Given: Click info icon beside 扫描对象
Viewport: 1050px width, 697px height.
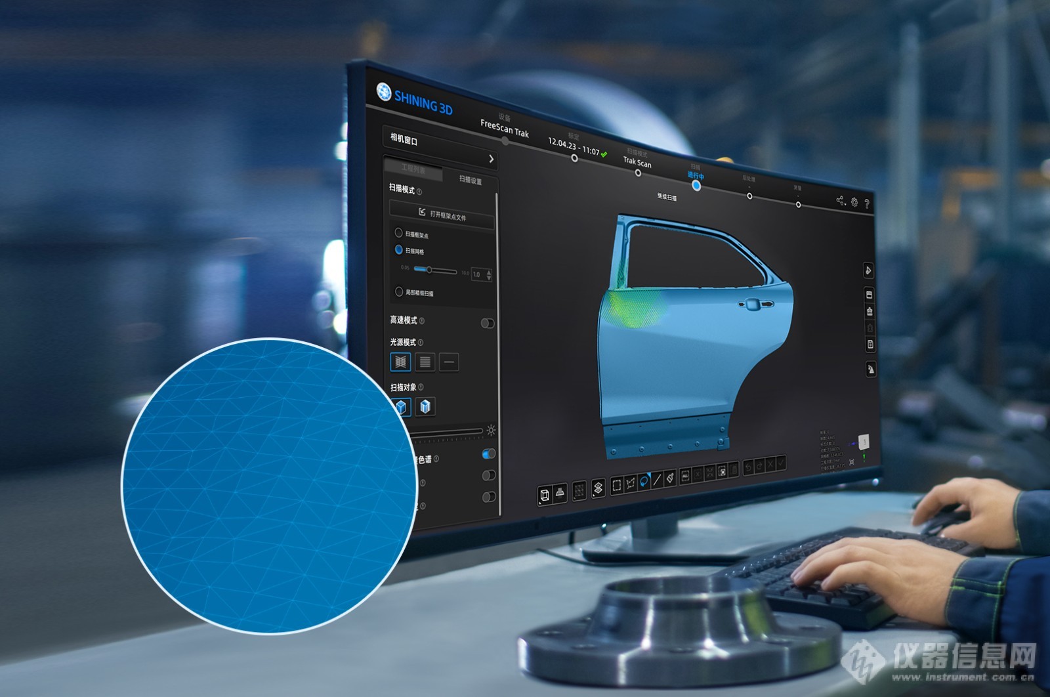Looking at the screenshot, I should 421,387.
